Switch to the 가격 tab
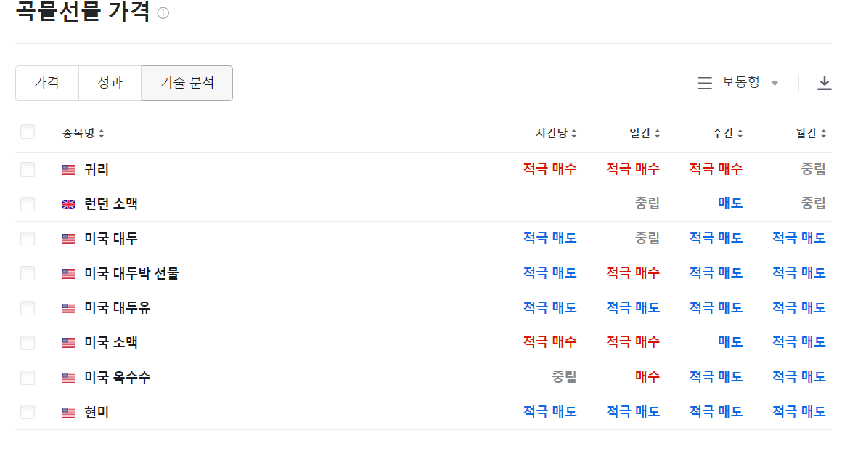The height and width of the screenshot is (457, 850). (x=46, y=83)
